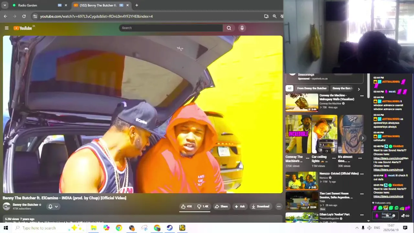
Task: Open a new browser tab
Action: click(136, 5)
